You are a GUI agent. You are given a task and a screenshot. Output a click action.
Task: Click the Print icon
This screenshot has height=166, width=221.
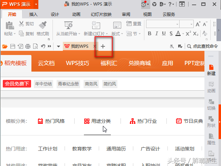pyautogui.click(x=28, y=46)
